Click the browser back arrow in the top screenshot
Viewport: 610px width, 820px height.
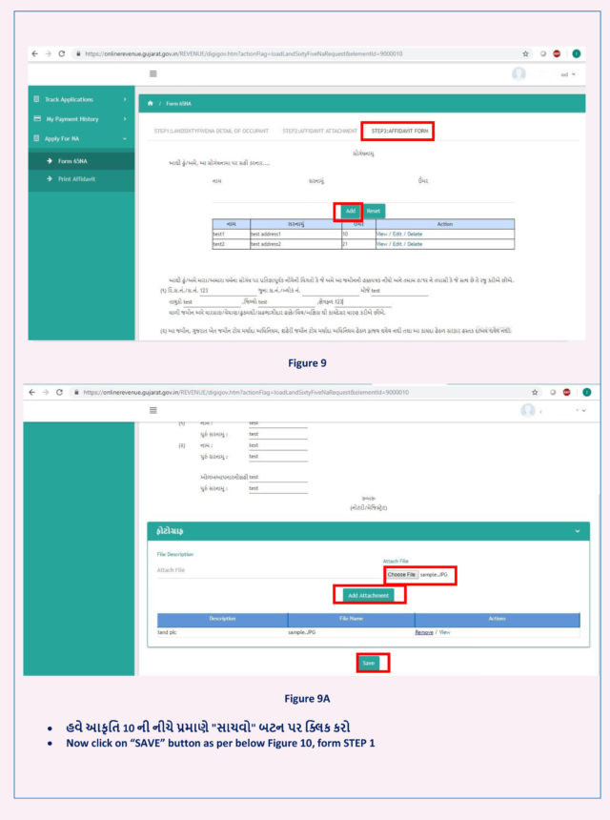(x=34, y=54)
